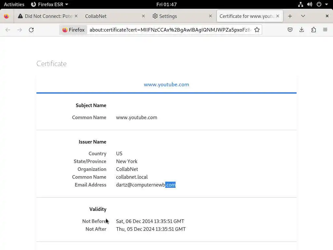Close the Settings tab
The width and height of the screenshot is (333, 250).
tap(210, 16)
